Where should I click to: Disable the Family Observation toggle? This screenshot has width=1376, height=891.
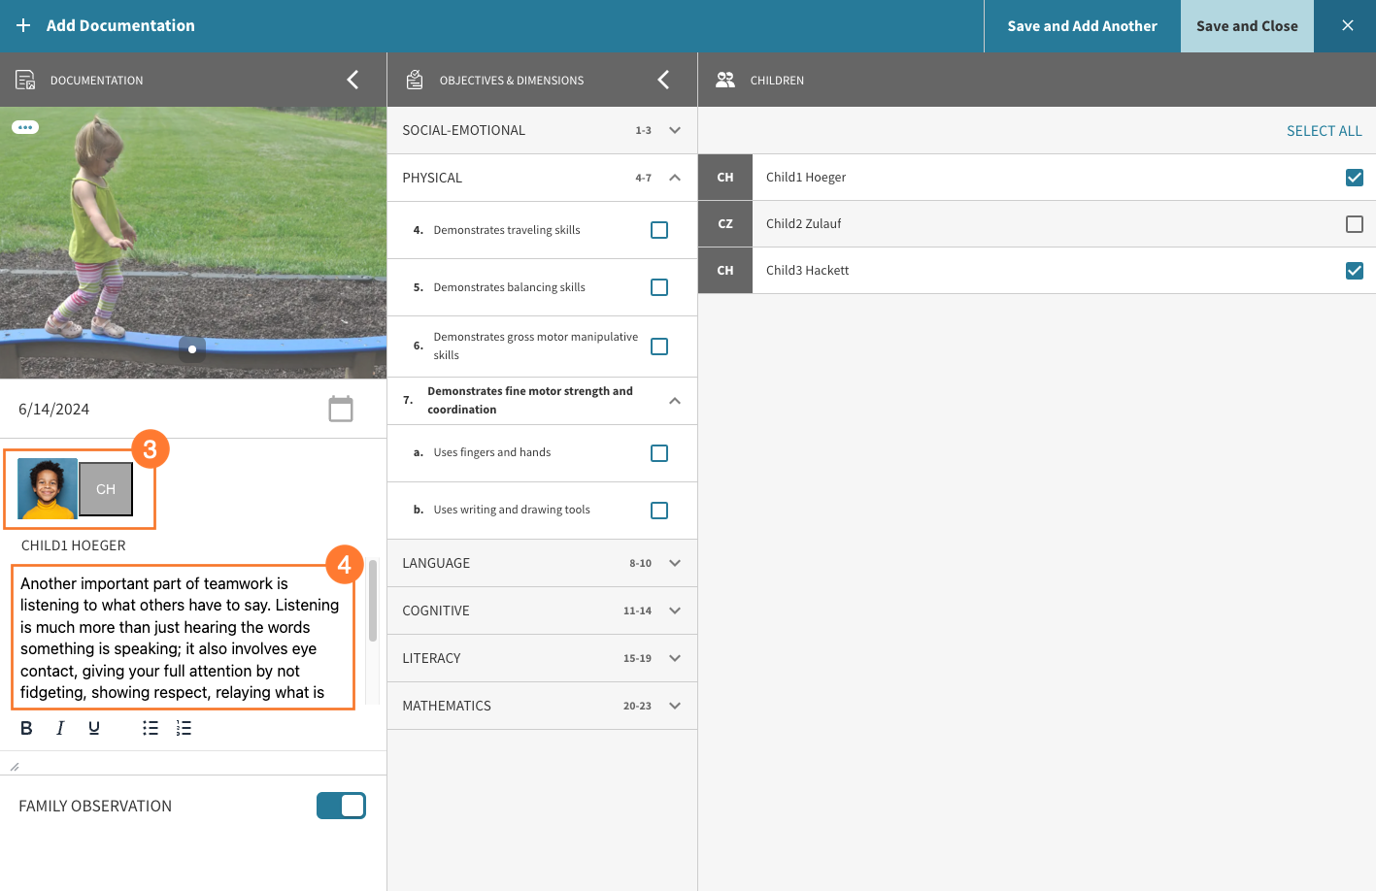(x=341, y=806)
